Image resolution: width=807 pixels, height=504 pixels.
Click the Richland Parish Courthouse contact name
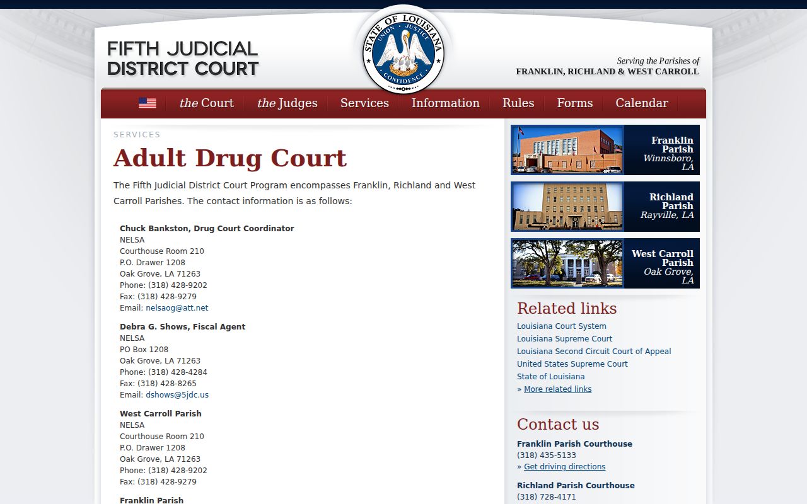[576, 486]
